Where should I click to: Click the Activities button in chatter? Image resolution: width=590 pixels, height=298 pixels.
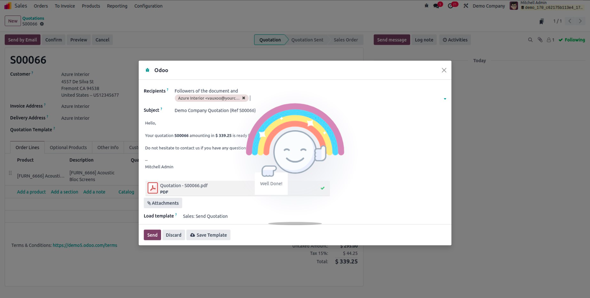pyautogui.click(x=455, y=40)
